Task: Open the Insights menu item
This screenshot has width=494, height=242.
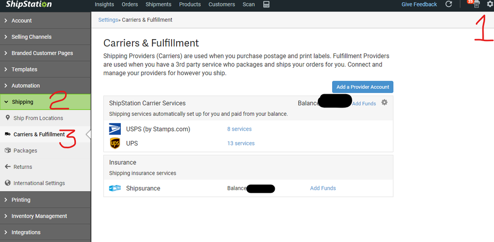Action: [x=104, y=4]
